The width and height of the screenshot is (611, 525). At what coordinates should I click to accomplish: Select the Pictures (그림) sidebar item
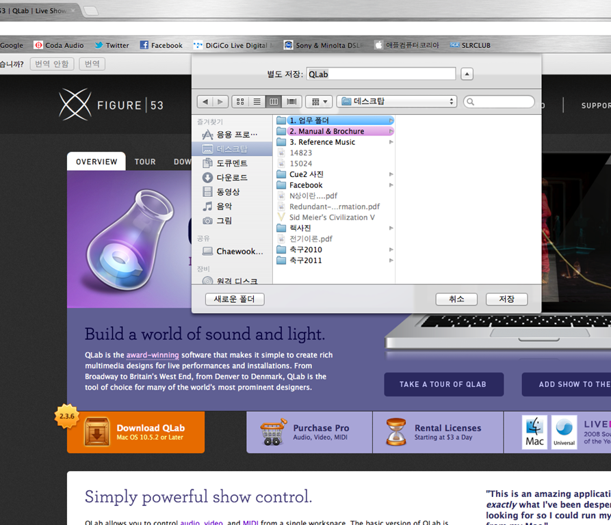pyautogui.click(x=224, y=221)
